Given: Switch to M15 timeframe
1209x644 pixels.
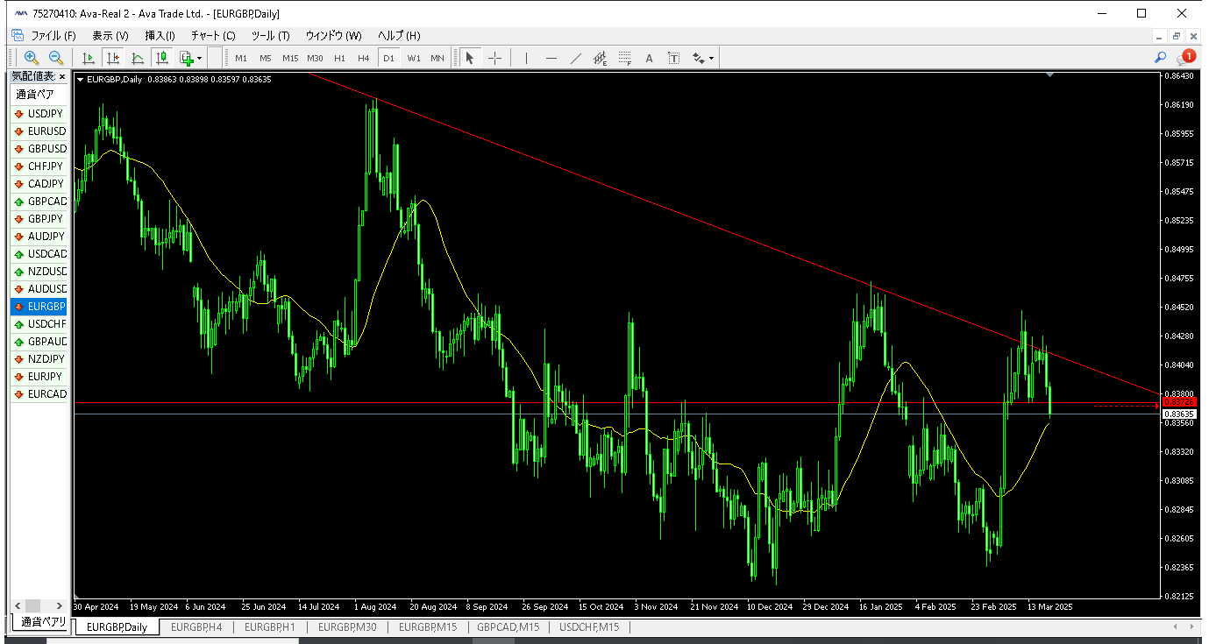Looking at the screenshot, I should tap(290, 58).
